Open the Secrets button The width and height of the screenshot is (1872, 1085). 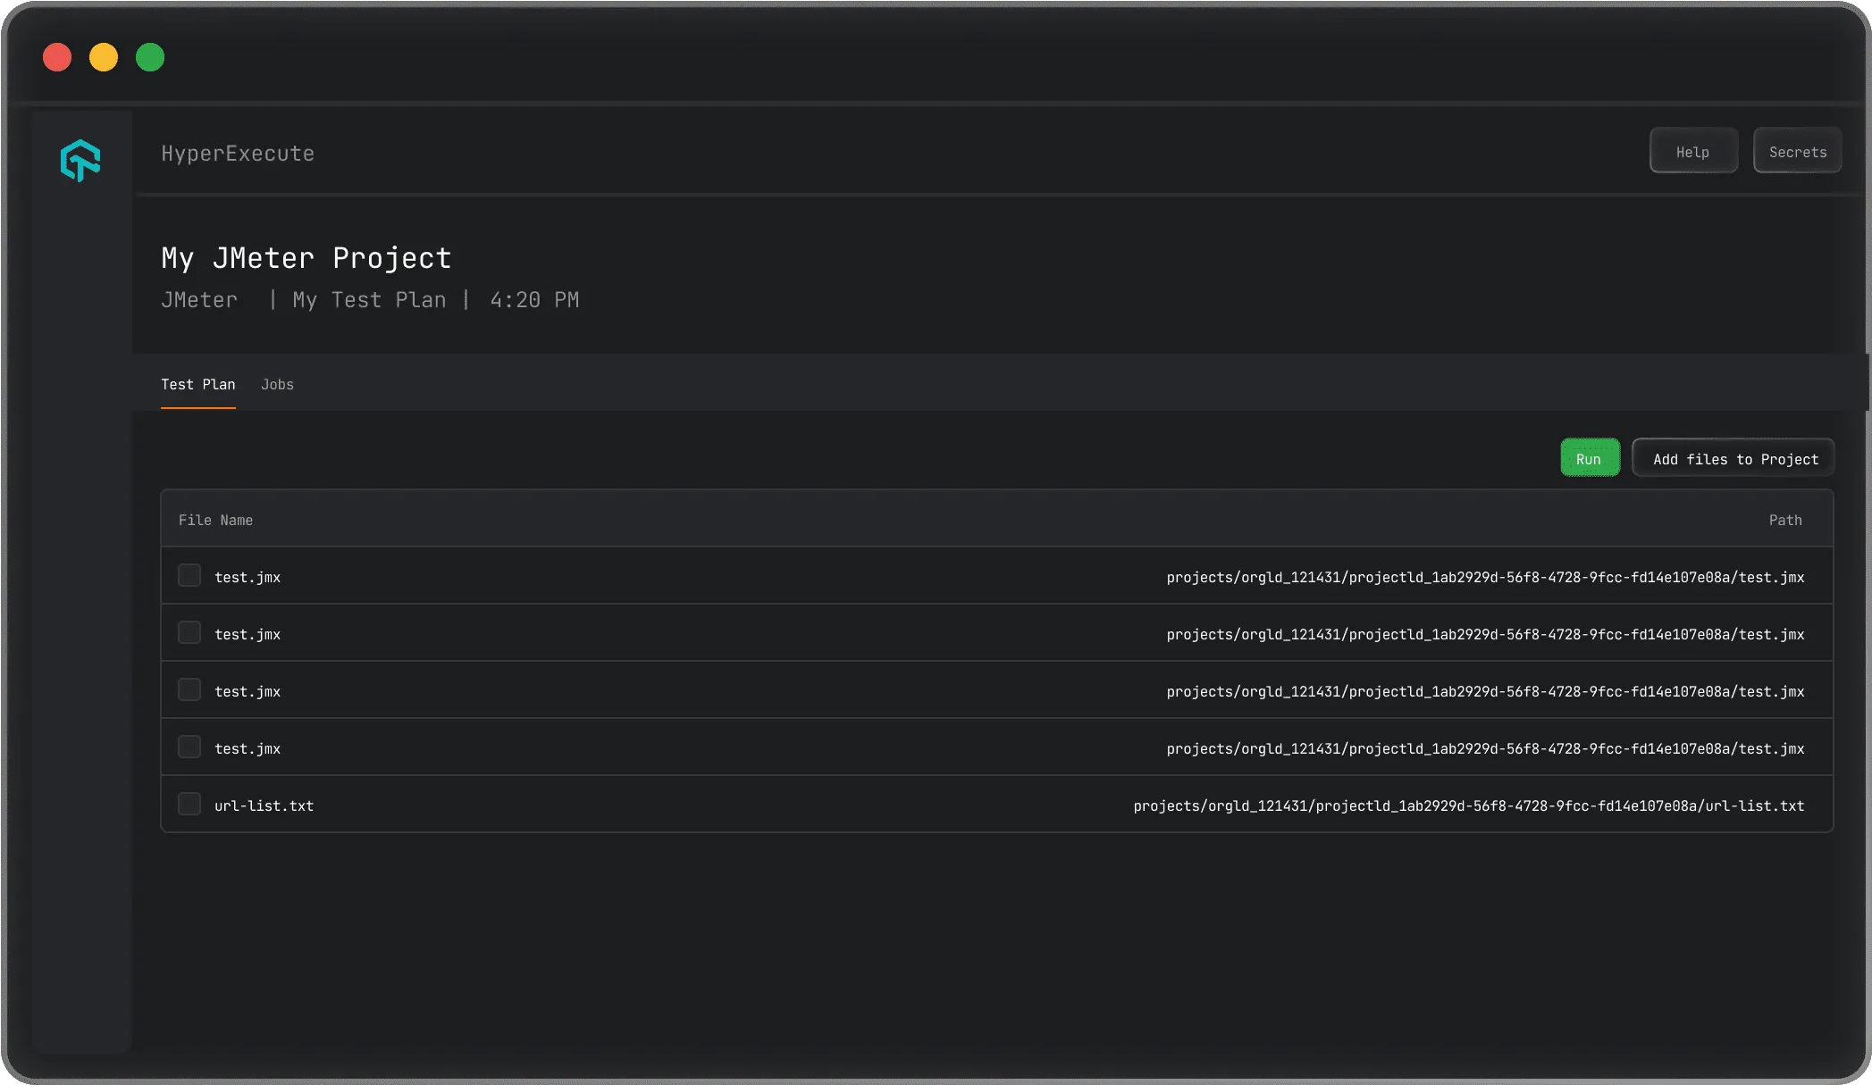click(1797, 151)
